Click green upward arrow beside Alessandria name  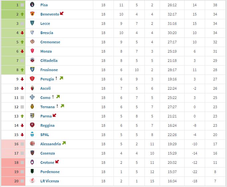coord(64,143)
